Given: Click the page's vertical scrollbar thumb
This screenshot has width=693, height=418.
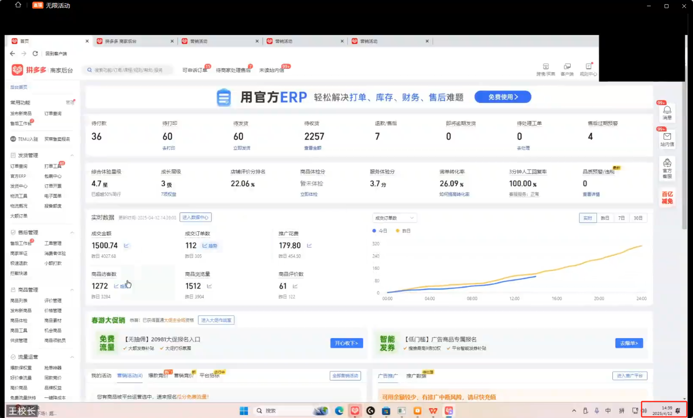Looking at the screenshot, I should pos(684,154).
